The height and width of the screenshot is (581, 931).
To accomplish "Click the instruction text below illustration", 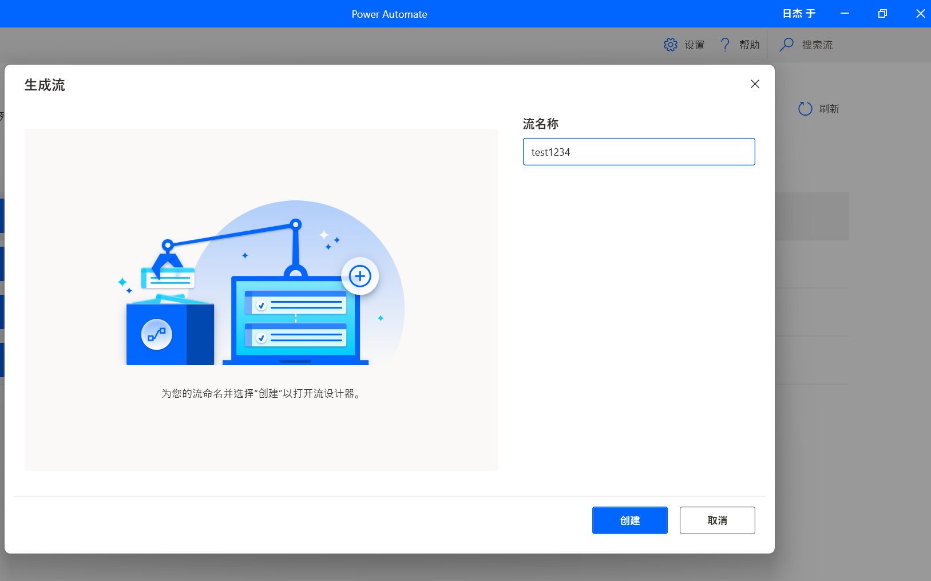I will pyautogui.click(x=262, y=394).
